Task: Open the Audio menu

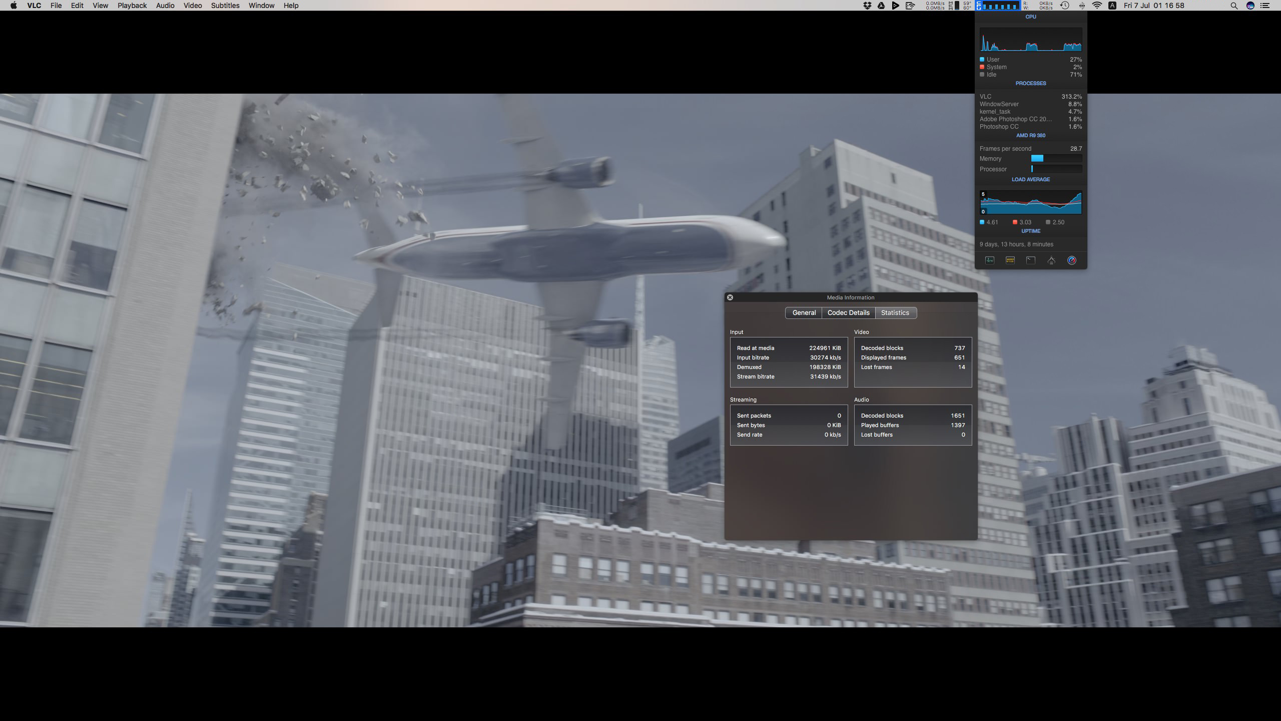Action: 165,6
